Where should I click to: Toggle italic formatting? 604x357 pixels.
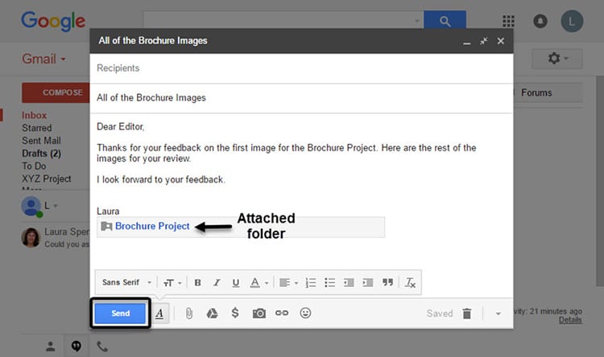pyautogui.click(x=217, y=283)
